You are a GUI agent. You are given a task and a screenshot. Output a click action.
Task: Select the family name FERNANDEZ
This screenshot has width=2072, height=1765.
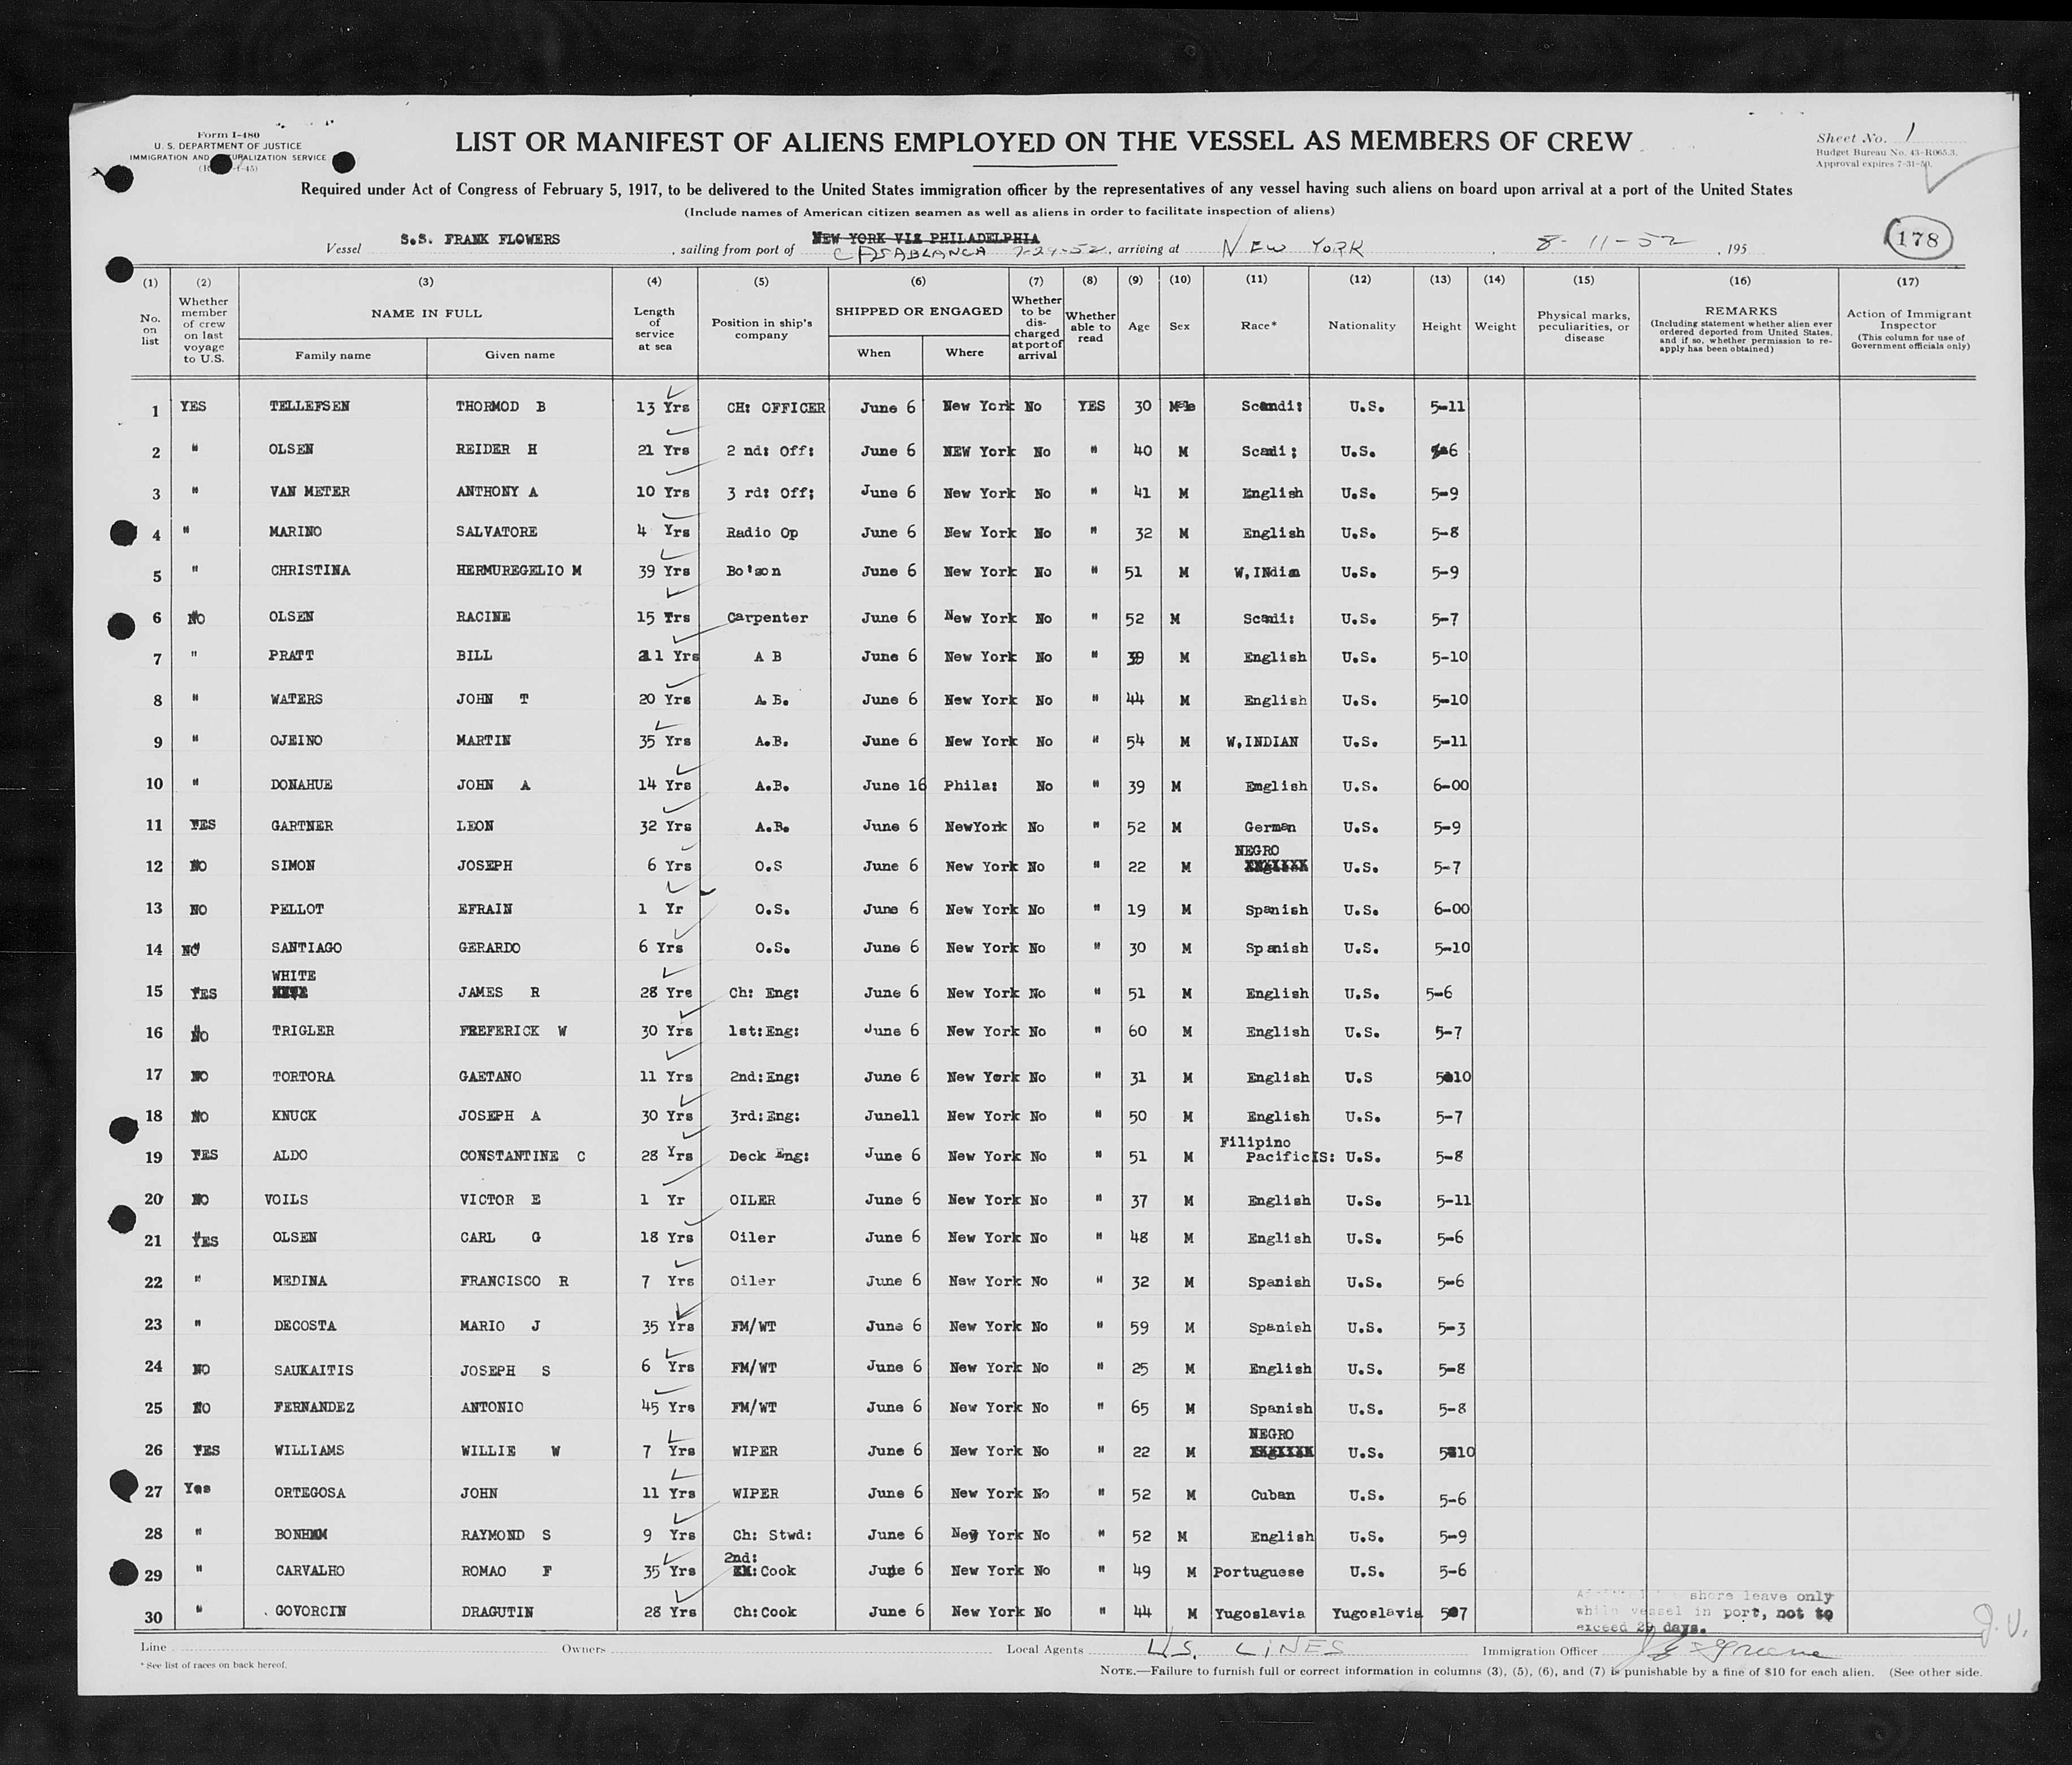314,1407
